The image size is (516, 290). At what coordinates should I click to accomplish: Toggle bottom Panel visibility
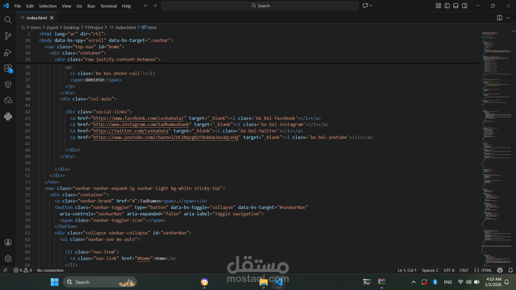tap(456, 6)
